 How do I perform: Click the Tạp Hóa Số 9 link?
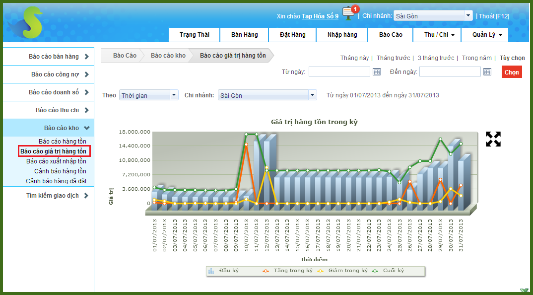[320, 16]
